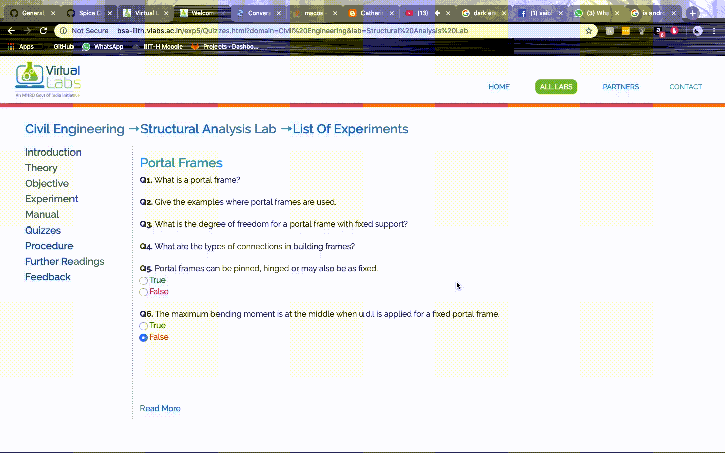Select True for Q6 bending moment question

[x=143, y=326]
